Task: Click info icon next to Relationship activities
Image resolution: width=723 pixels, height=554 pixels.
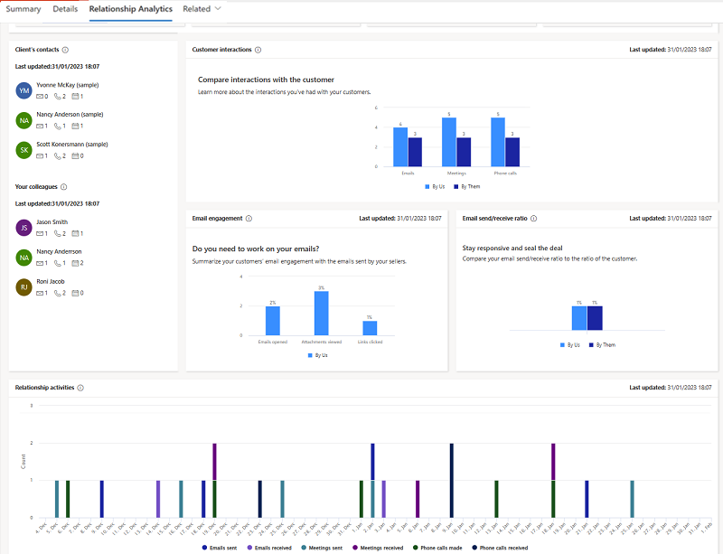Action: (80, 388)
